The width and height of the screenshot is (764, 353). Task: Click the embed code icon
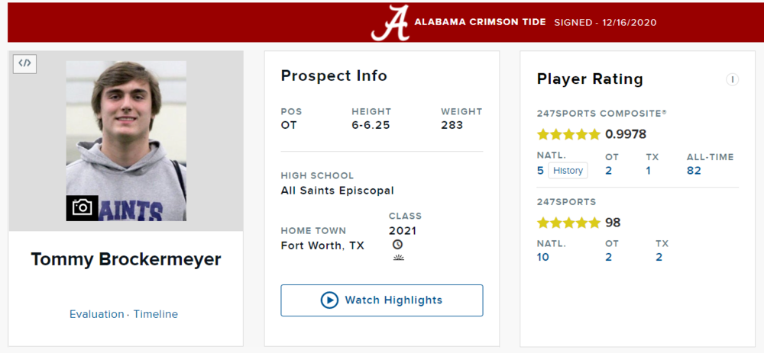[25, 63]
